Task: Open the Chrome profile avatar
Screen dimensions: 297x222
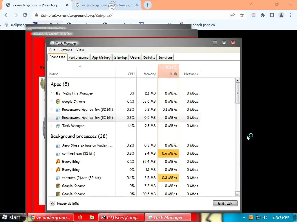Action: 281,15
